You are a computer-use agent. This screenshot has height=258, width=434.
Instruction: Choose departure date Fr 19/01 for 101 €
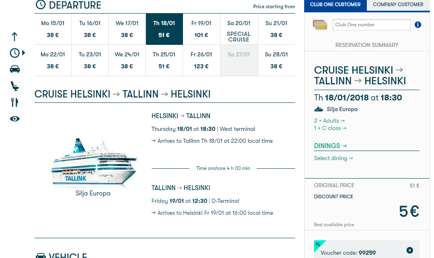click(x=201, y=29)
